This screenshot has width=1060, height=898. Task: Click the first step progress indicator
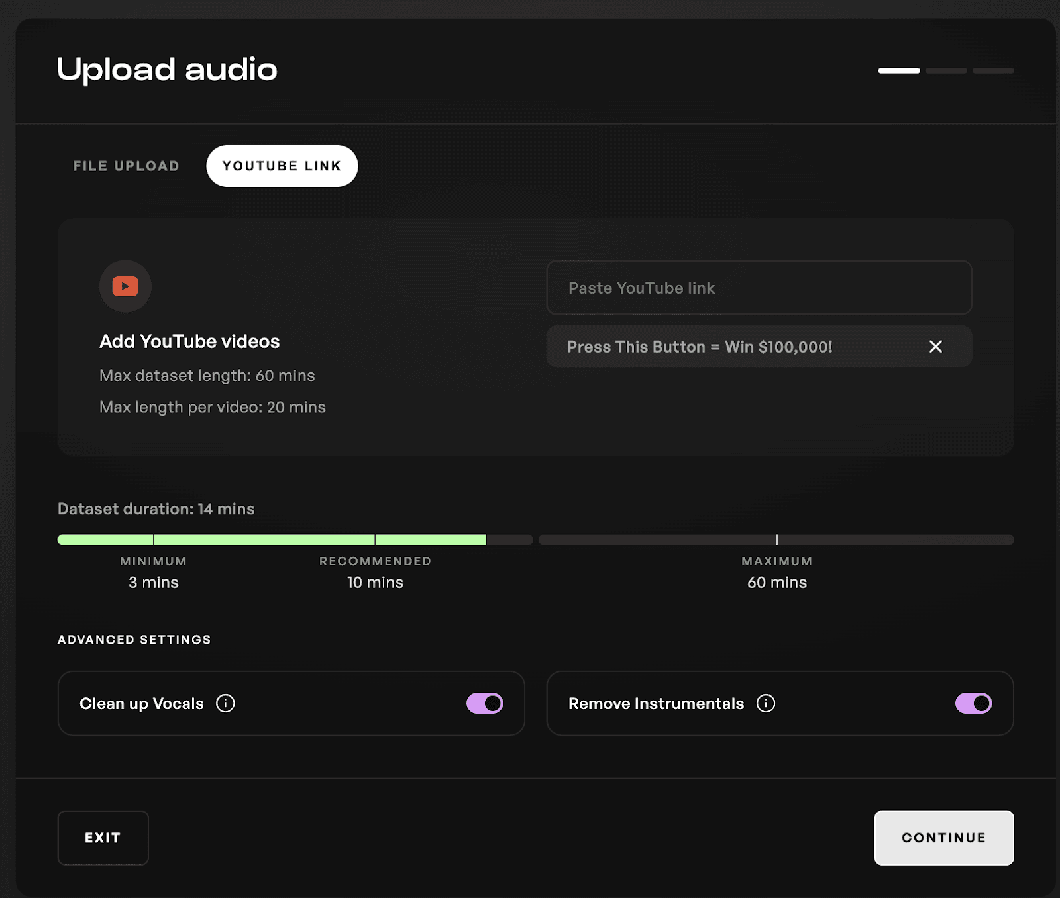point(899,70)
